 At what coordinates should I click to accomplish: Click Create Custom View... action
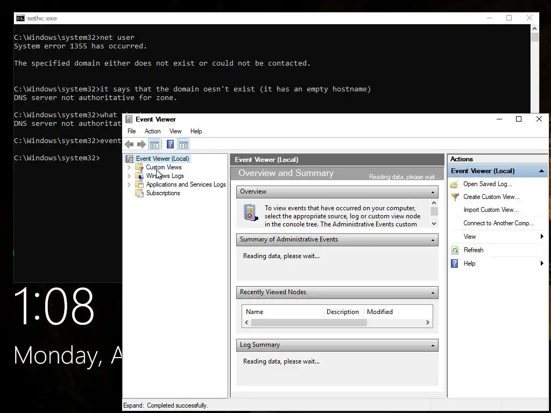491,197
